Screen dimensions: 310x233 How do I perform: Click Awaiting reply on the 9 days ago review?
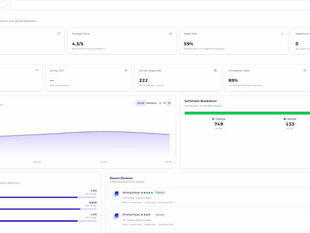click(x=166, y=225)
